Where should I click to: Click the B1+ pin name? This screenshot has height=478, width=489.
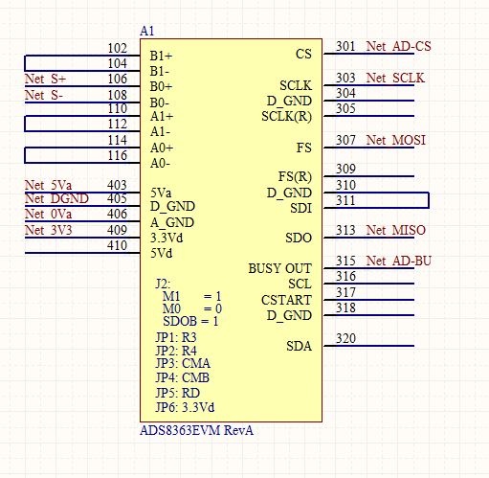(161, 56)
